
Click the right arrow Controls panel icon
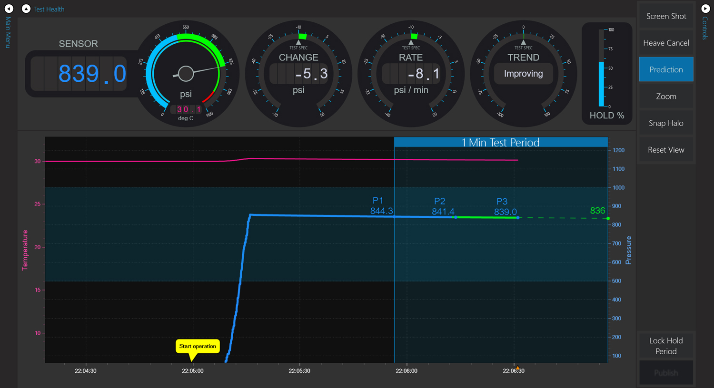[705, 9]
